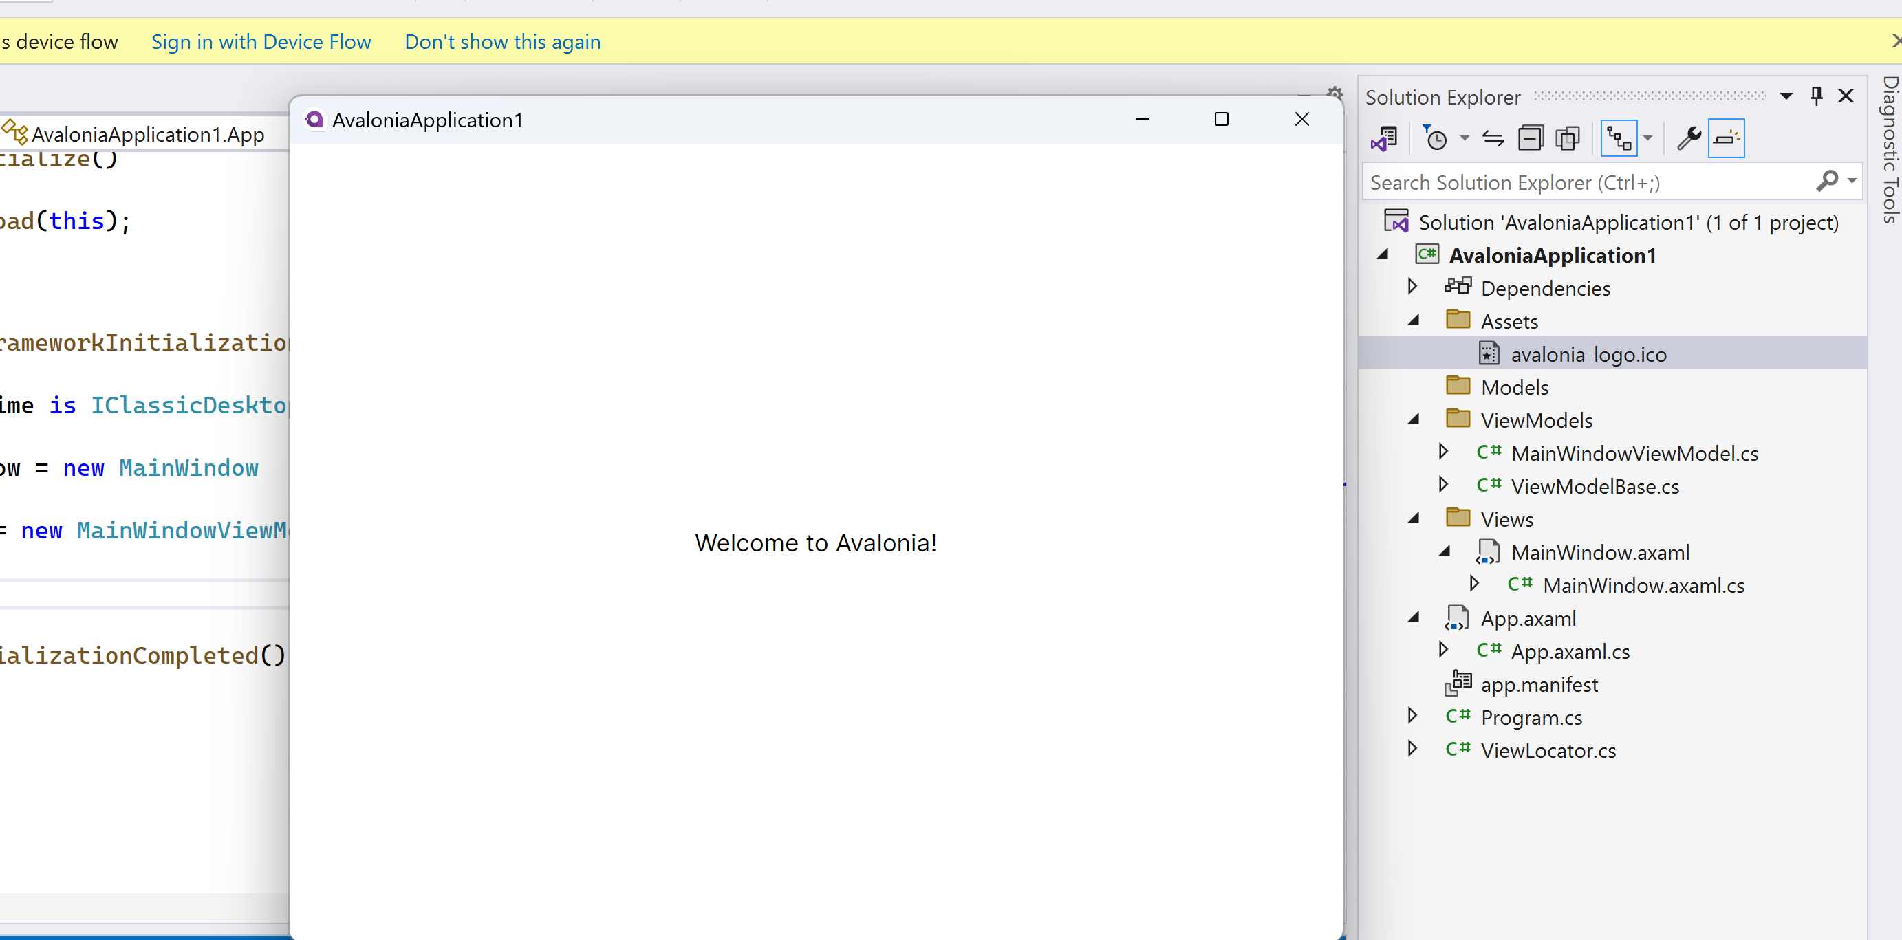Image resolution: width=1902 pixels, height=940 pixels.
Task: Expand Program.cs node
Action: tap(1412, 716)
